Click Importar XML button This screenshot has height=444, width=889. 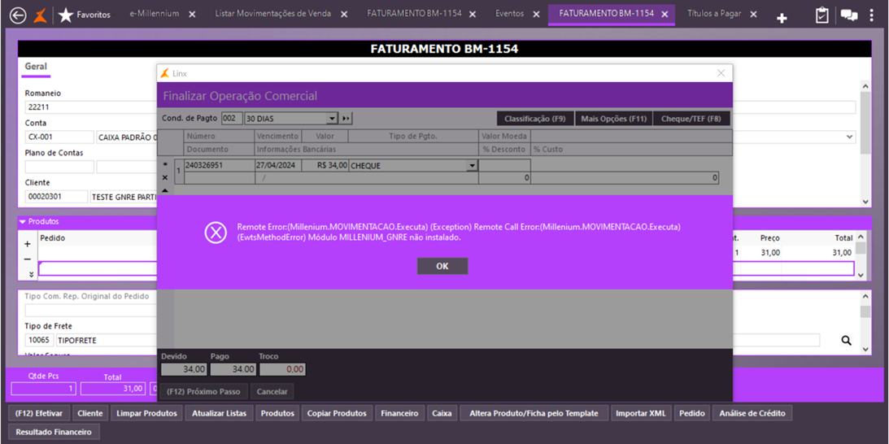pyautogui.click(x=641, y=413)
